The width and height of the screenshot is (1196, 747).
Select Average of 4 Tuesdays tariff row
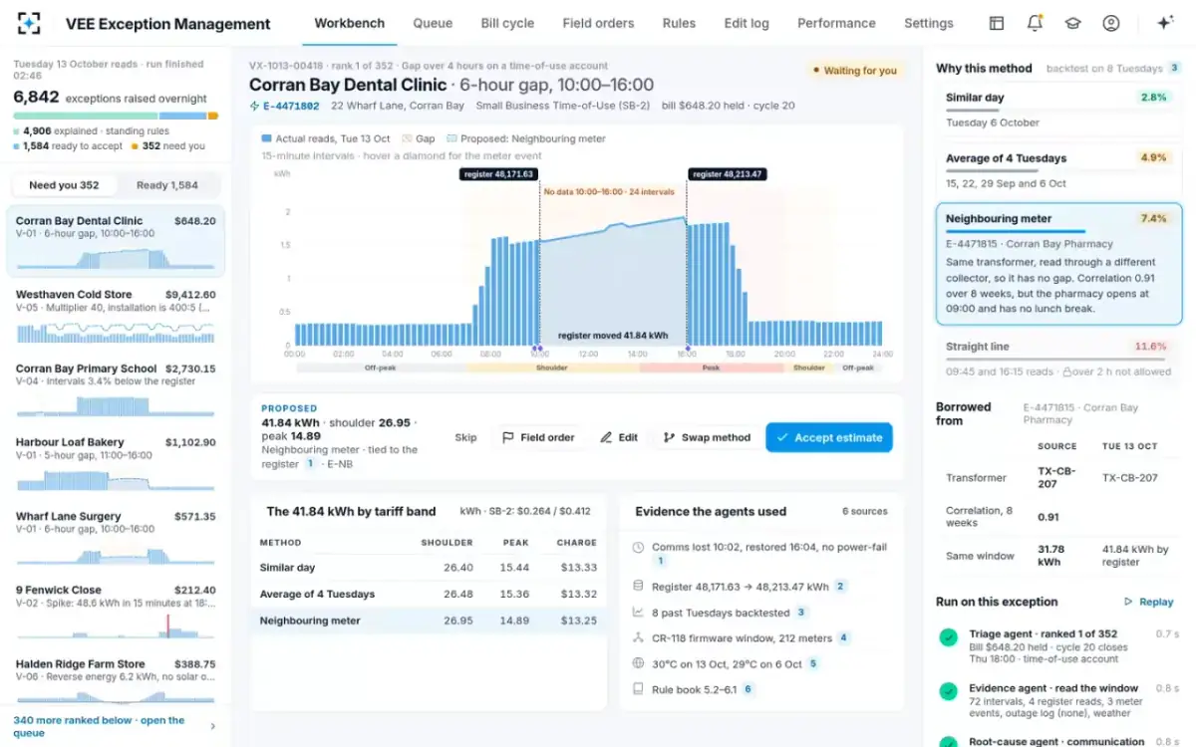[429, 594]
